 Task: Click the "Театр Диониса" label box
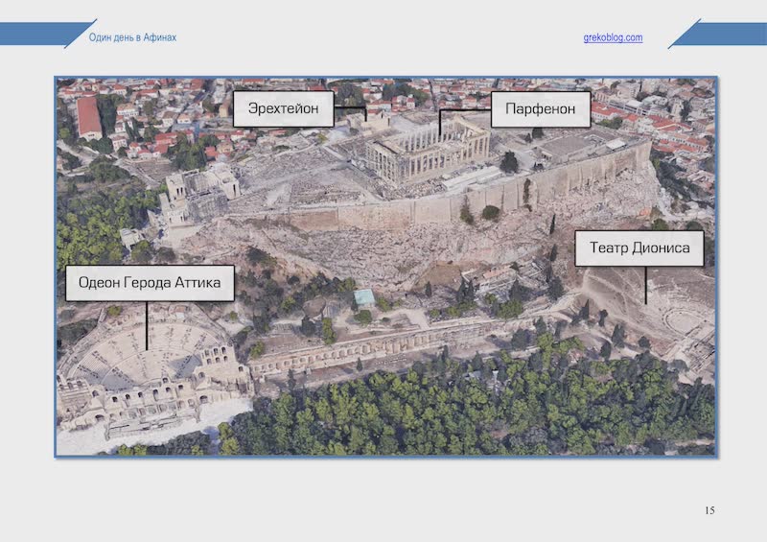coord(639,248)
